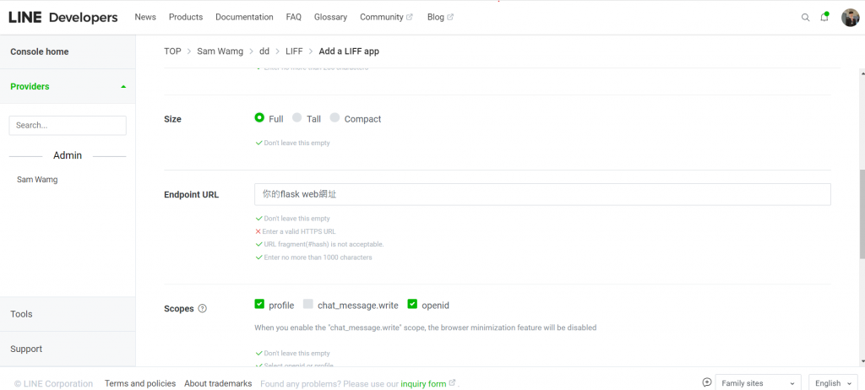Open the Glossary menu item
This screenshot has height=390, width=865.
[x=330, y=17]
